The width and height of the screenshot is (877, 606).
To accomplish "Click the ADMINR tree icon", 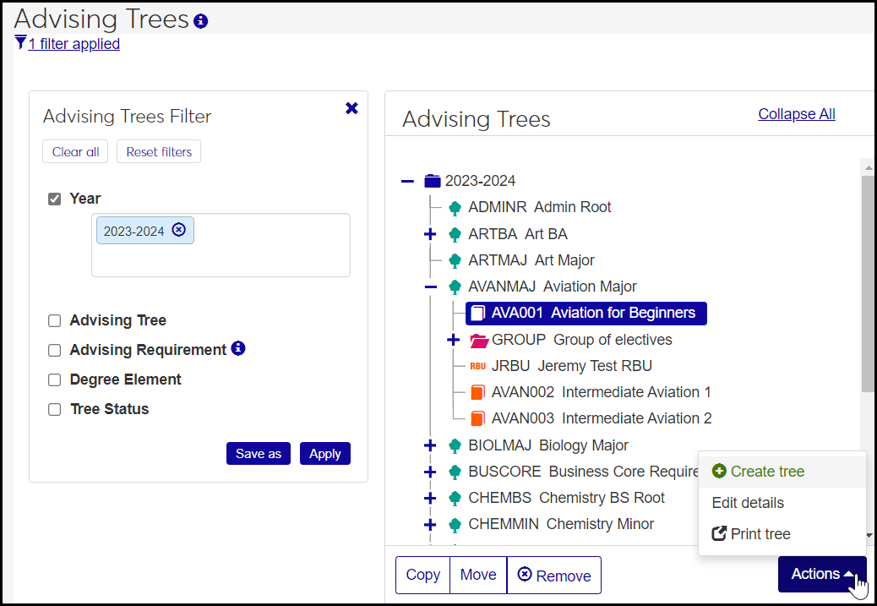I will click(455, 208).
